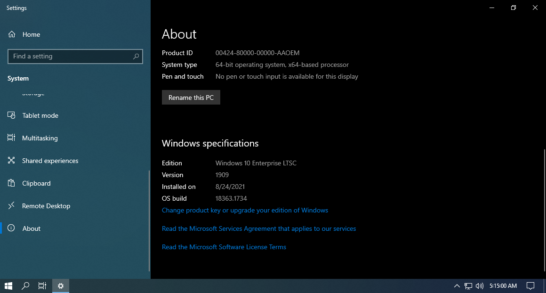
Task: Click Edition value Windows 10 Enterprise LTSC
Action: [x=256, y=163]
